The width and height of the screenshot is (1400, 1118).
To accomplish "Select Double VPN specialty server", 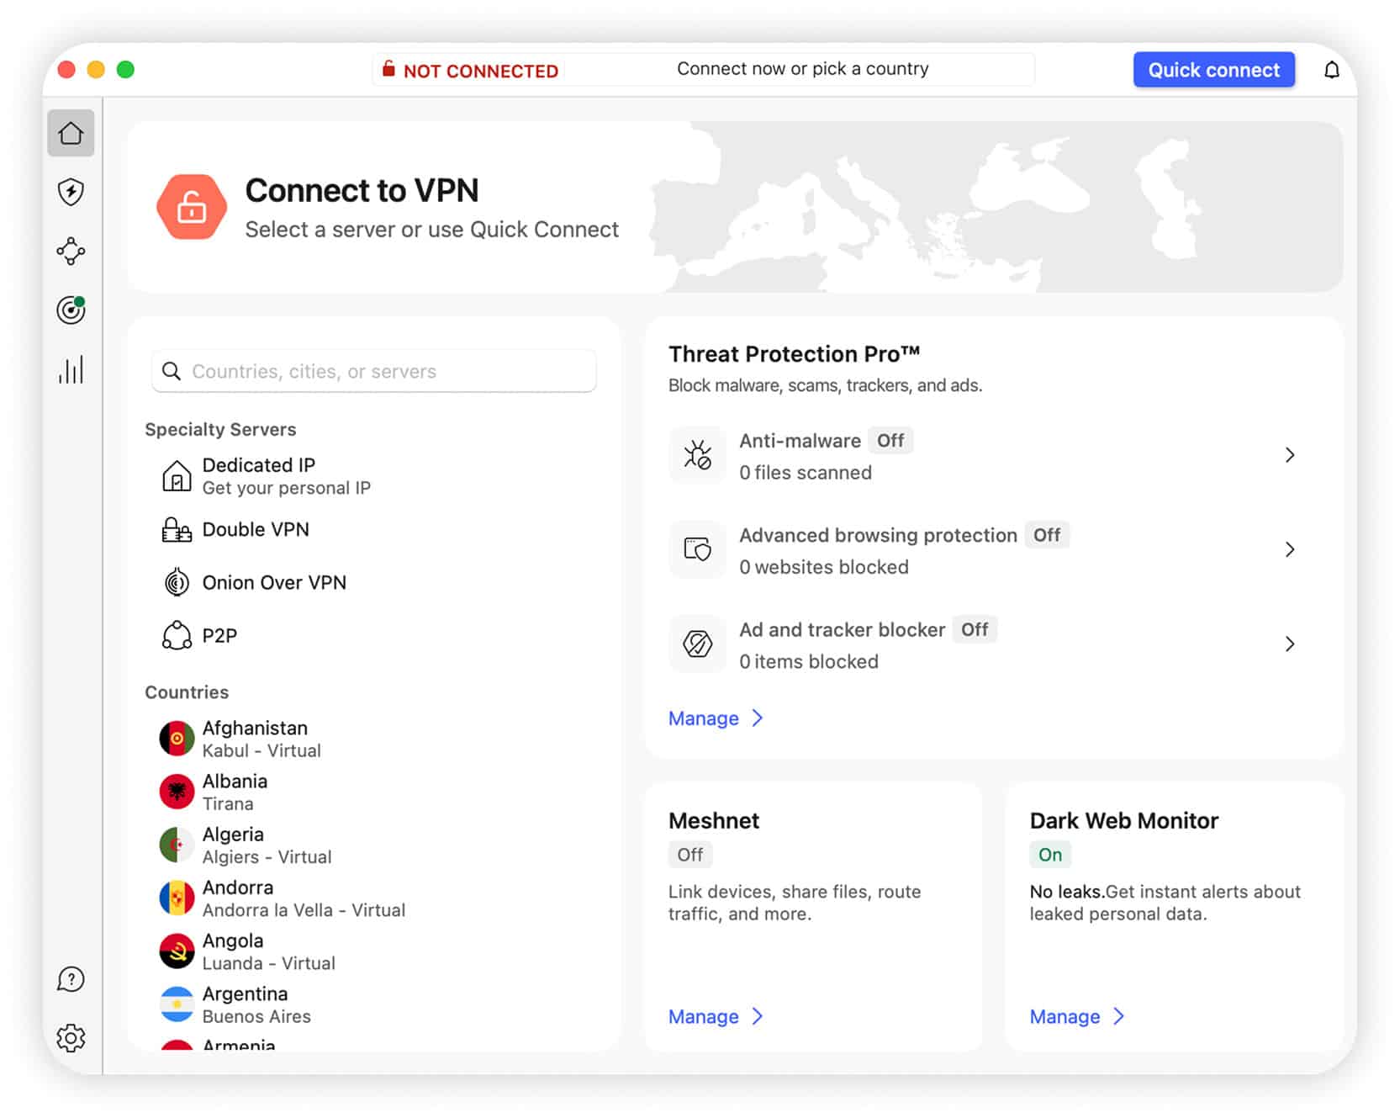I will pyautogui.click(x=374, y=530).
